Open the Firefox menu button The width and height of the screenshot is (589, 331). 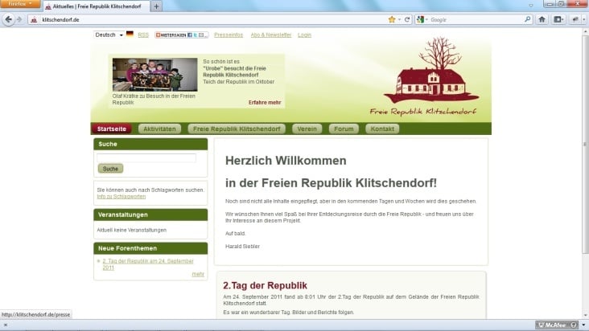(x=20, y=4)
